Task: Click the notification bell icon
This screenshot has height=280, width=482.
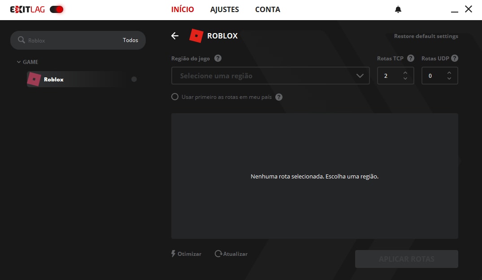Action: pos(398,9)
